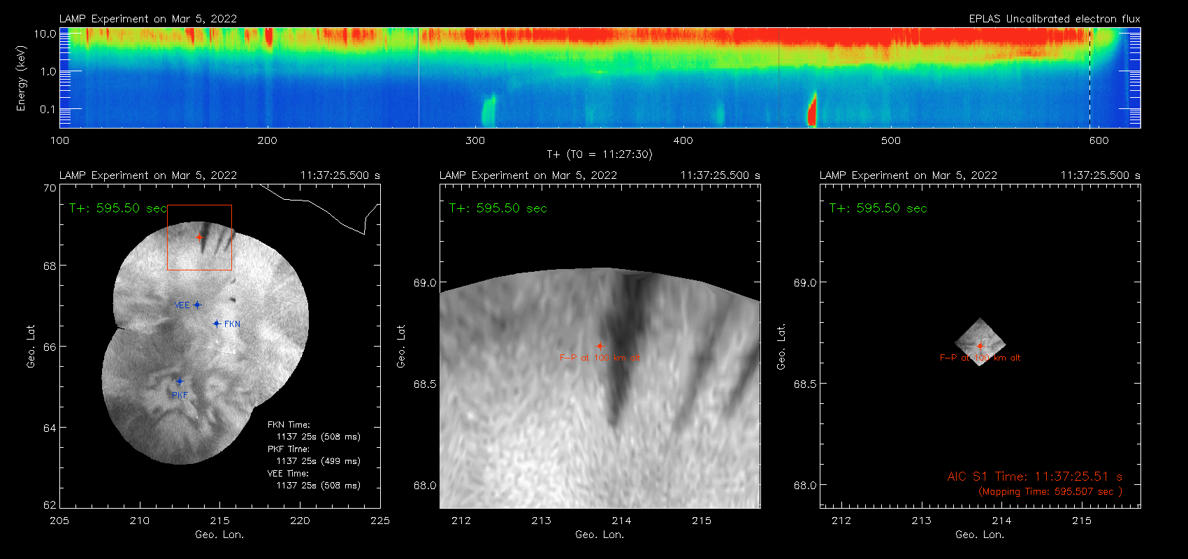
Task: Click the EPLAS Uncalibrated electron flux title
Action: 1055,19
